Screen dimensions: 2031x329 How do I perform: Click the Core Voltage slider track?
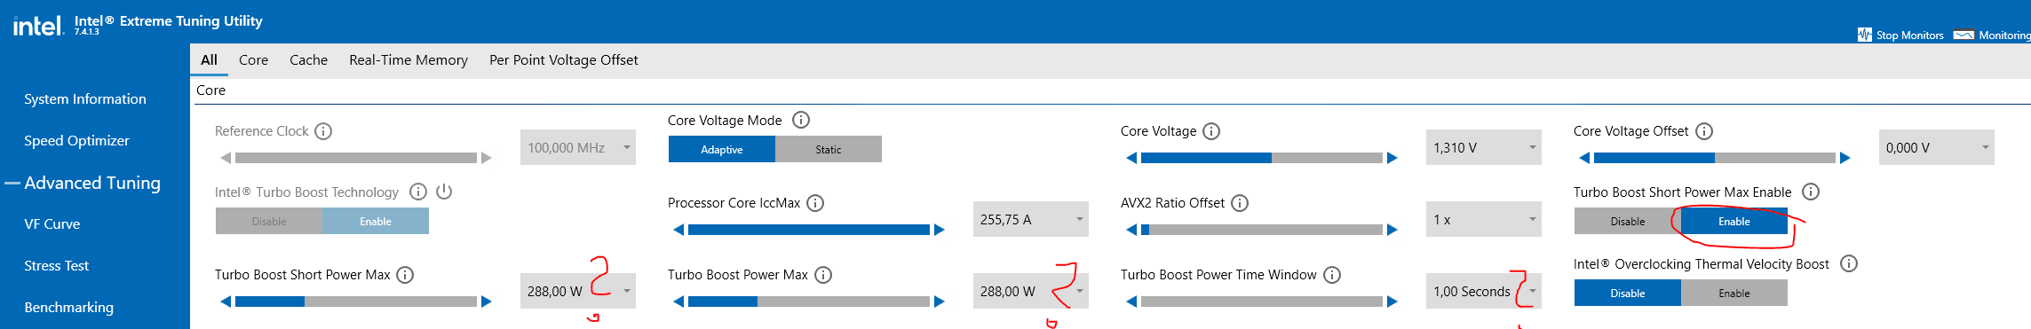[1262, 158]
